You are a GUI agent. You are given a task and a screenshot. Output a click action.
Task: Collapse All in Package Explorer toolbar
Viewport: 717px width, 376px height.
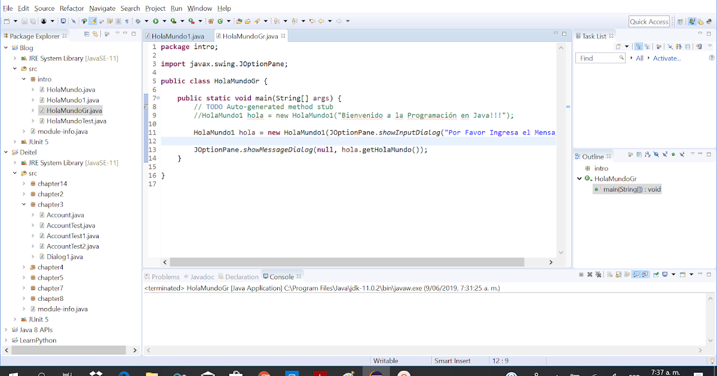click(87, 34)
